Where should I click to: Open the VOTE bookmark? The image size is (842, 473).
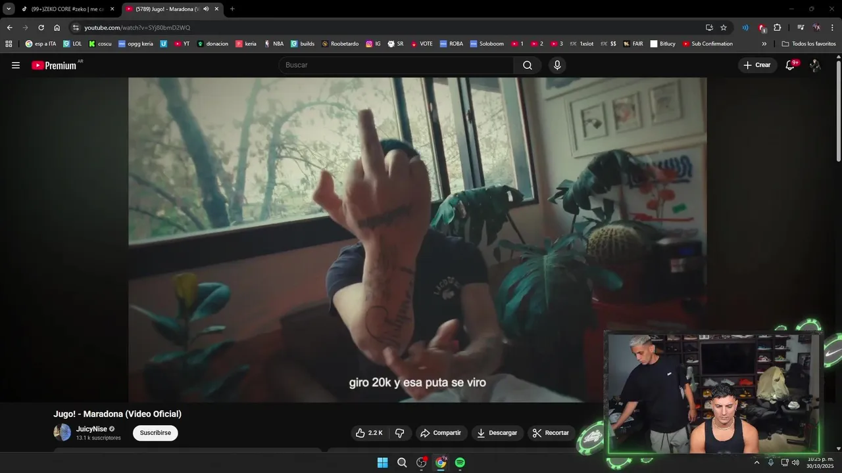[422, 44]
